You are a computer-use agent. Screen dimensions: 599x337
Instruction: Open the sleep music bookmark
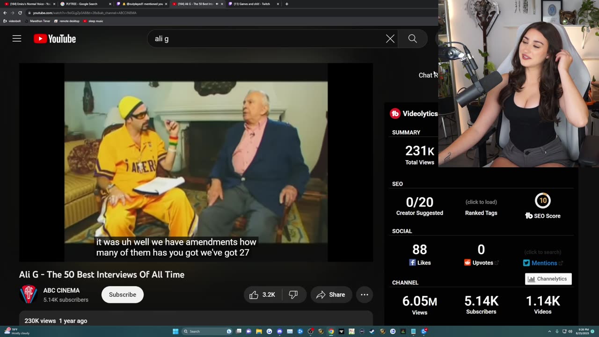click(94, 21)
